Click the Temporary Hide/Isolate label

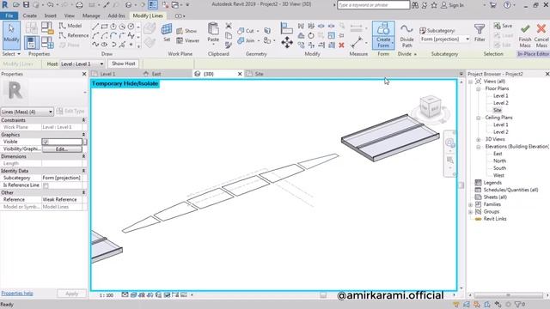coord(125,84)
